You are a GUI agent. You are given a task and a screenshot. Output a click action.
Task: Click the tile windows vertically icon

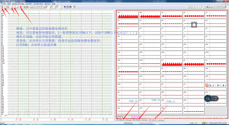click(68, 7)
